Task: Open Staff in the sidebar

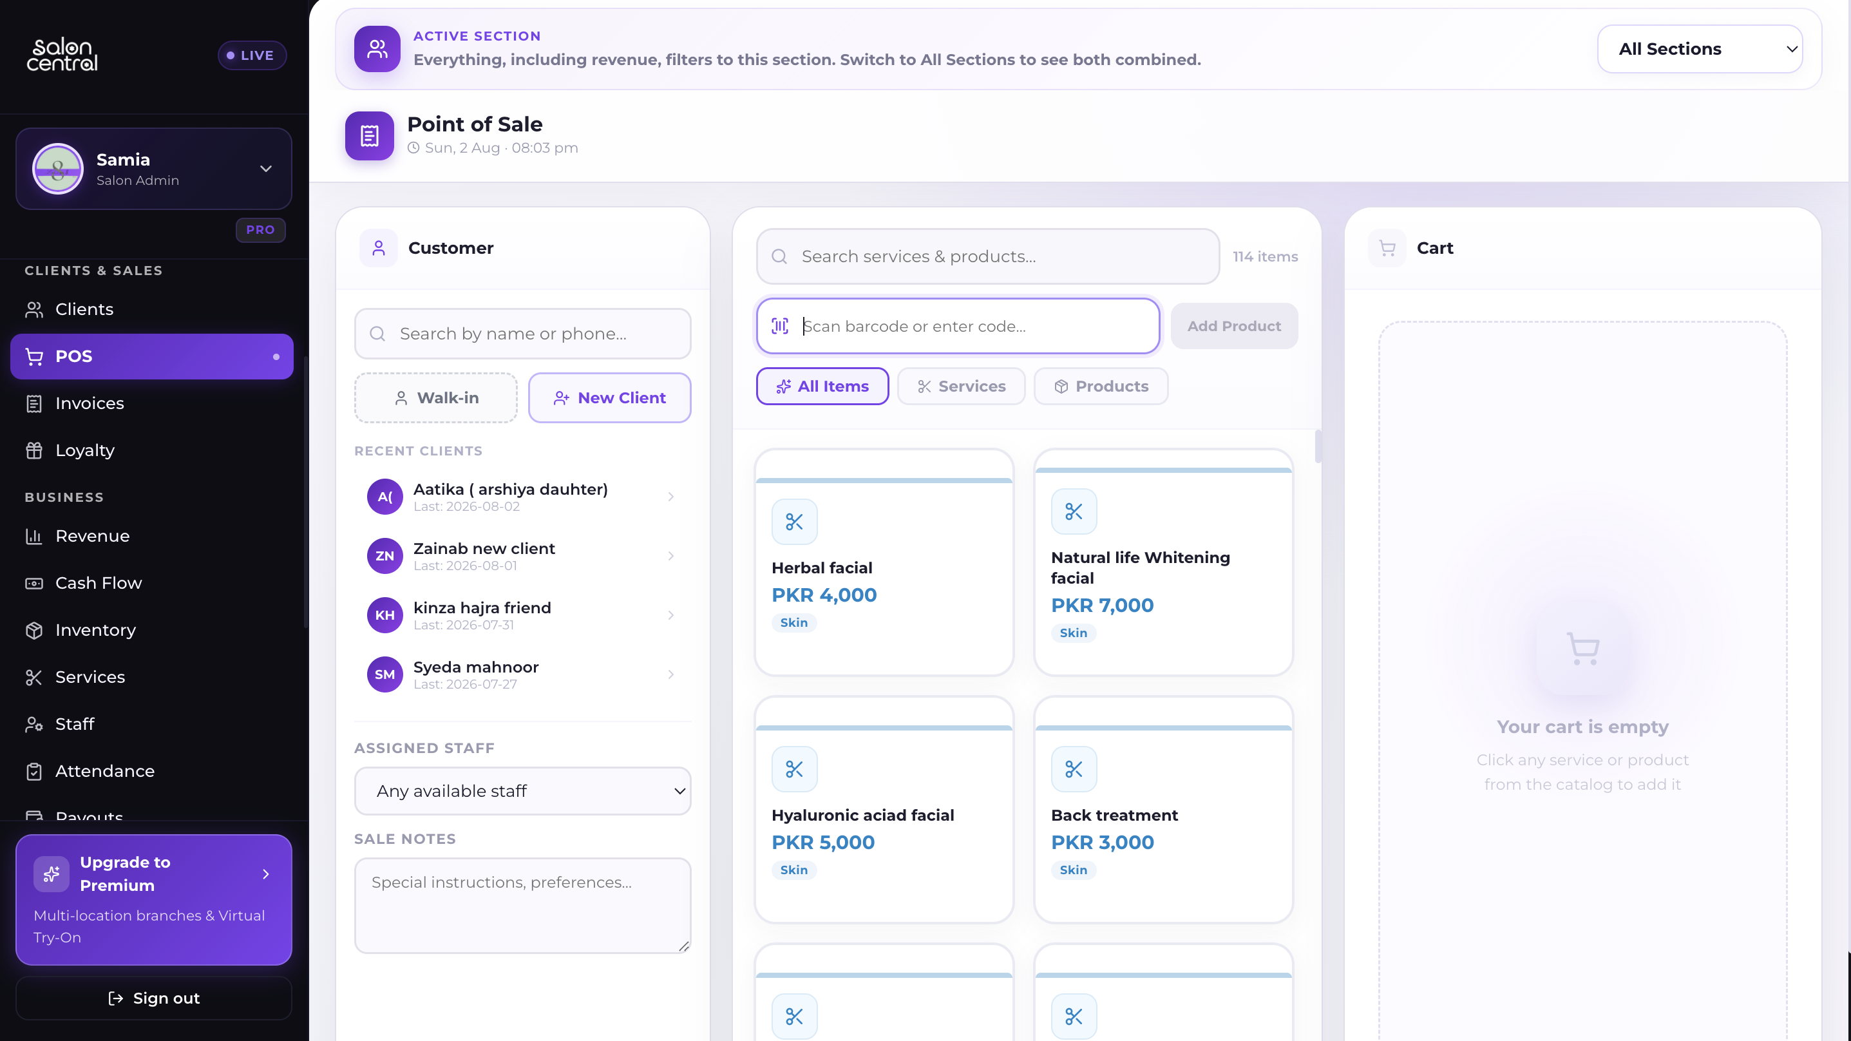Action: [151, 724]
